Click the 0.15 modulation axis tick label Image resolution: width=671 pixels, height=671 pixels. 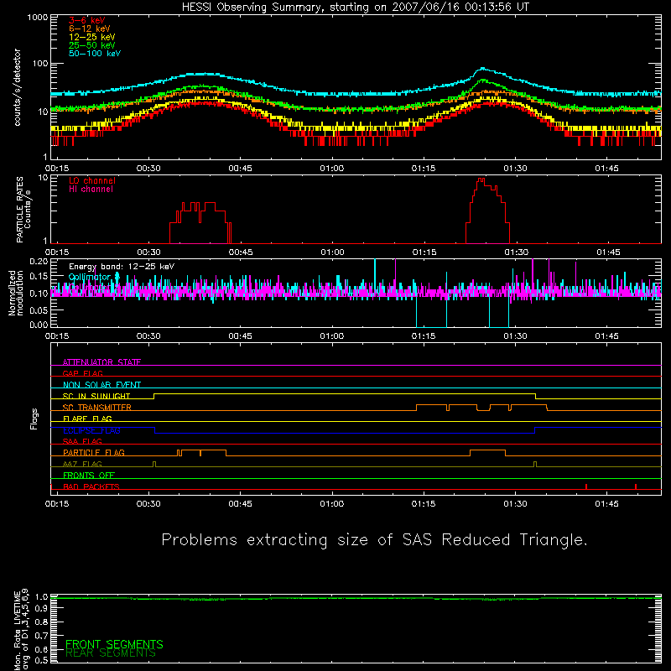coord(39,277)
